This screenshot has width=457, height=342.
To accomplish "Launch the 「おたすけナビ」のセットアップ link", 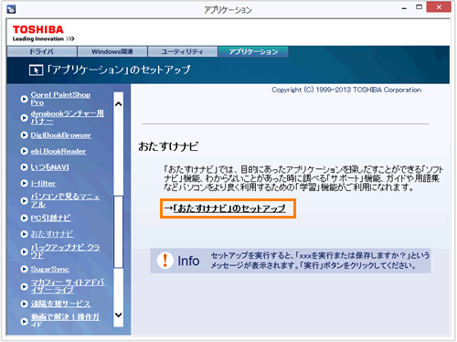I will [229, 208].
